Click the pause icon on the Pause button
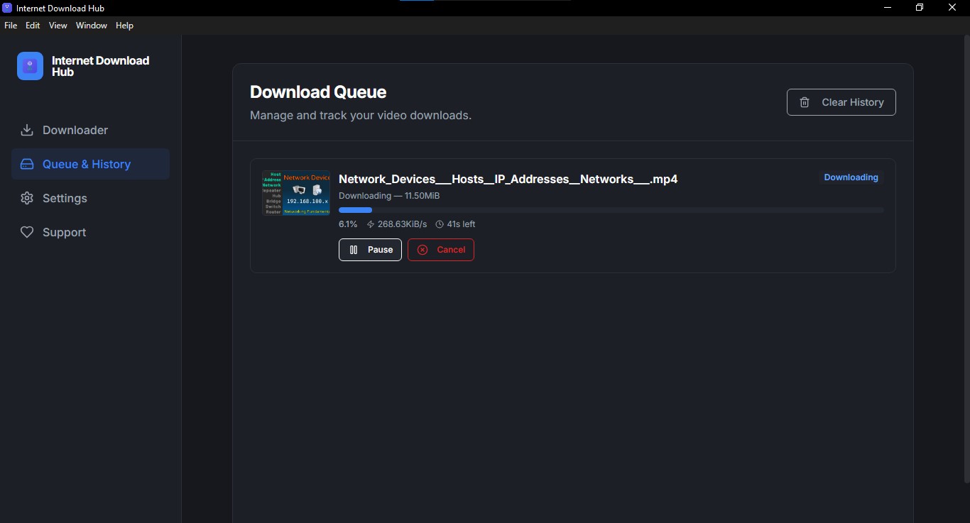The height and width of the screenshot is (523, 970). click(354, 250)
